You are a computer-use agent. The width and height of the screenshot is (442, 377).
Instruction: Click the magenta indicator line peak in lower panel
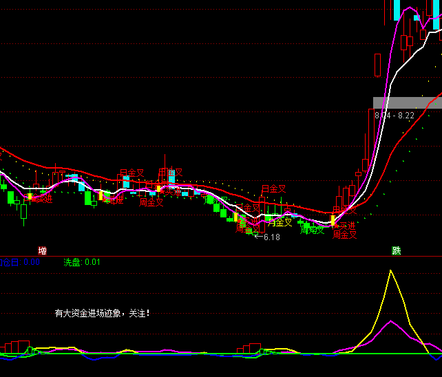391,321
